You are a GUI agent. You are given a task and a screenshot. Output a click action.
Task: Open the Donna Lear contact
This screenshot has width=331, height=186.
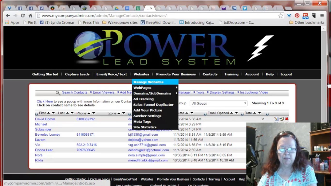[44, 150]
